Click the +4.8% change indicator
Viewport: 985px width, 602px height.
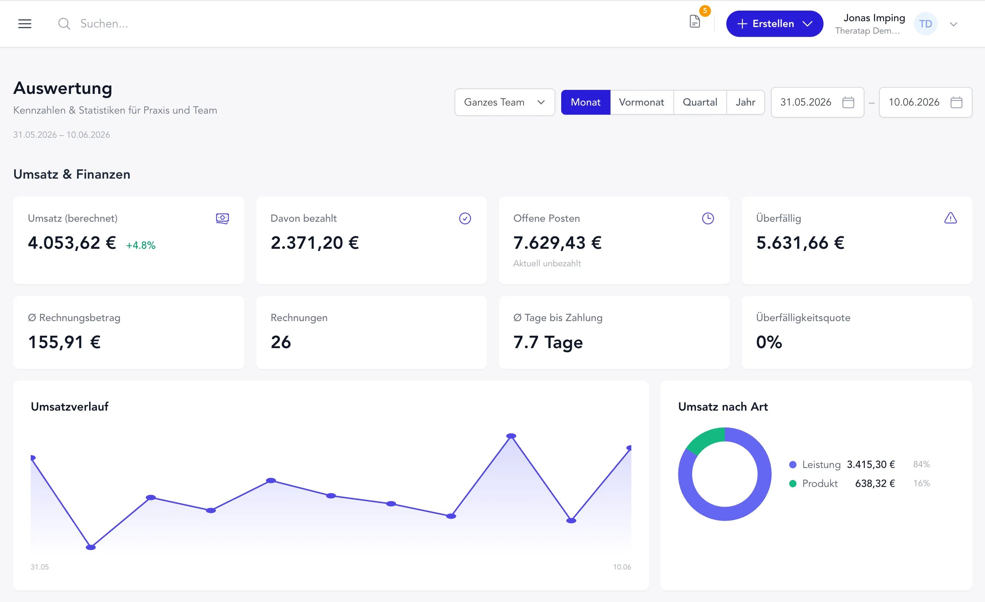tap(141, 245)
